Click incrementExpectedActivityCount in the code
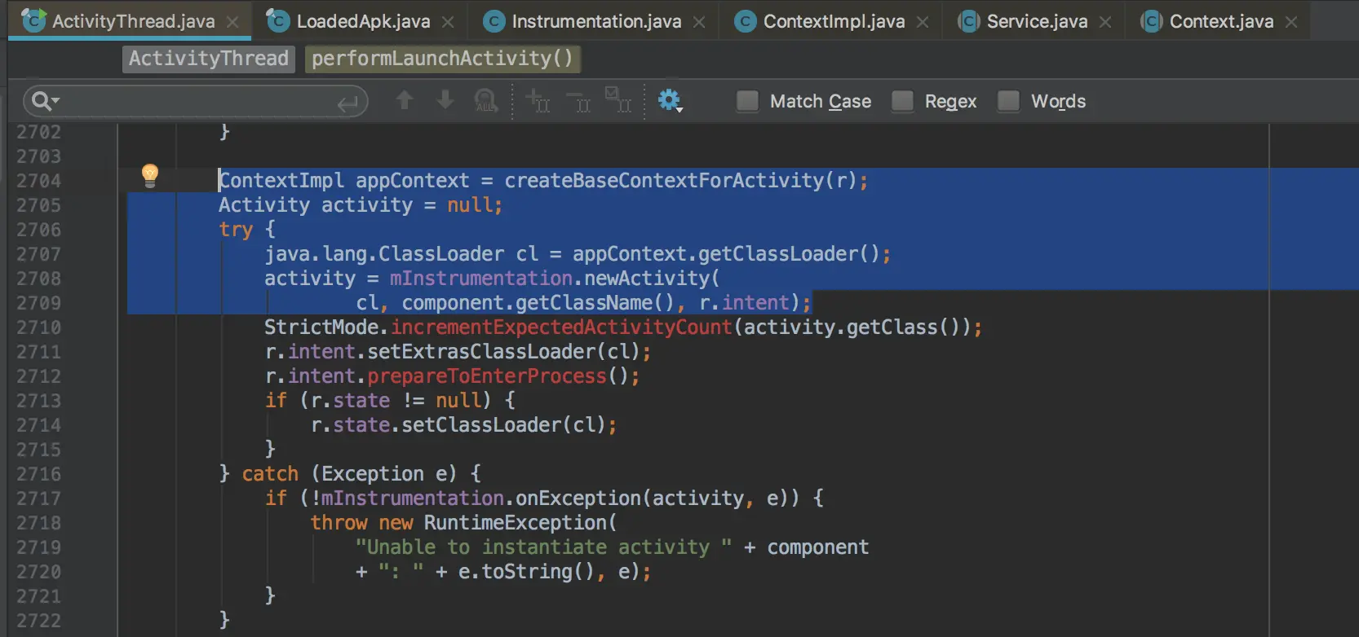 pyautogui.click(x=561, y=327)
